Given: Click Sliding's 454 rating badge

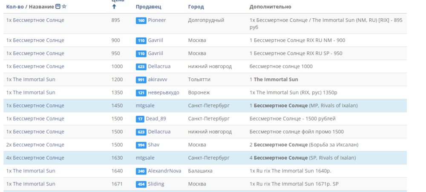Looking at the screenshot, I should point(141,184).
